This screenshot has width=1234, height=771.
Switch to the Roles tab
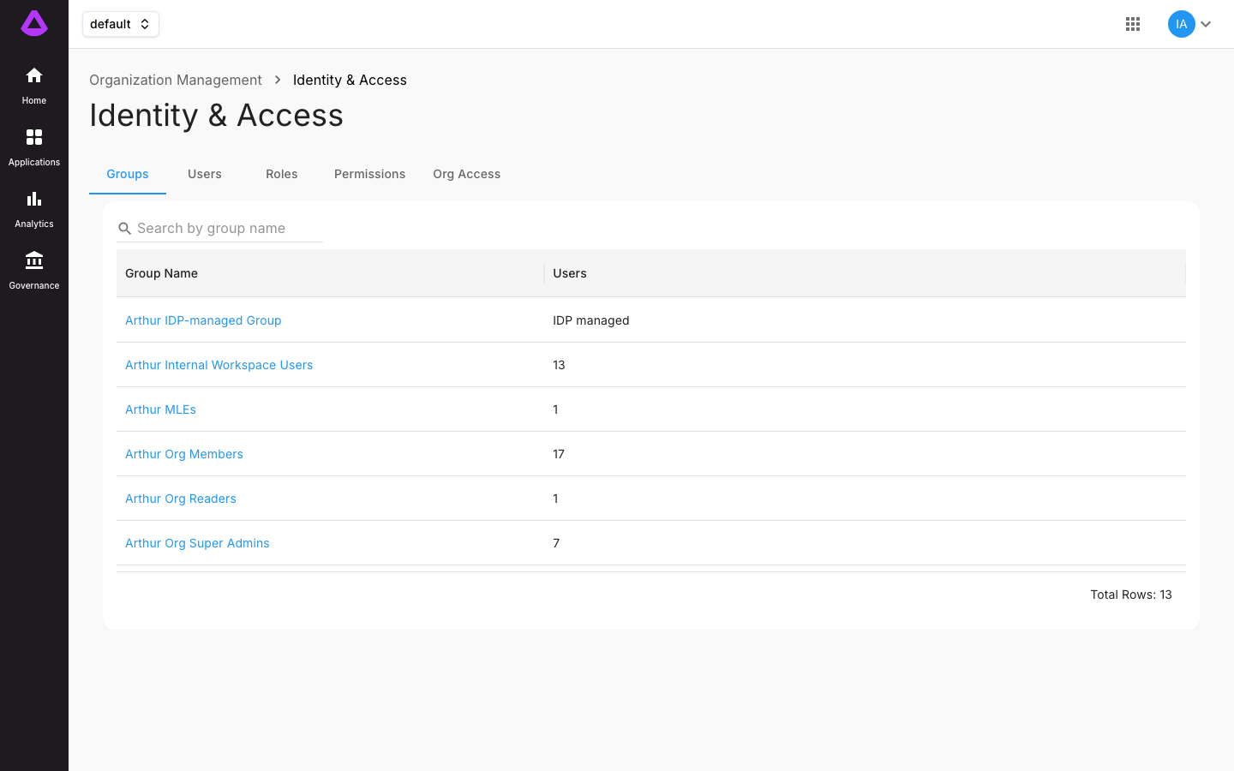(282, 174)
